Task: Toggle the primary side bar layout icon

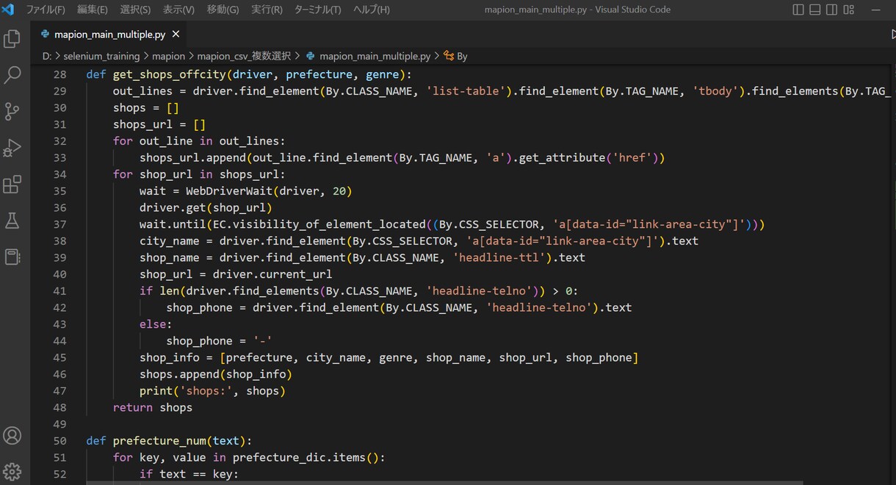Action: pos(799,10)
